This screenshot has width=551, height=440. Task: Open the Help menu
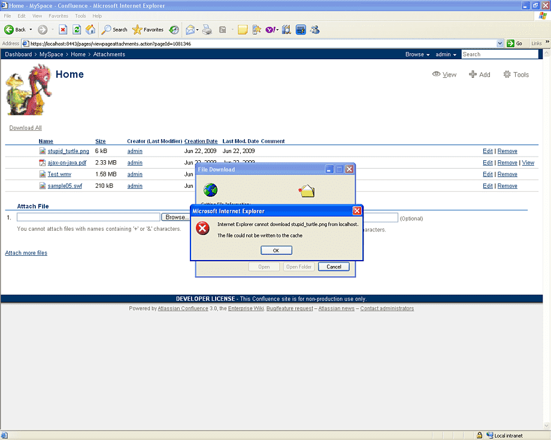pos(97,16)
